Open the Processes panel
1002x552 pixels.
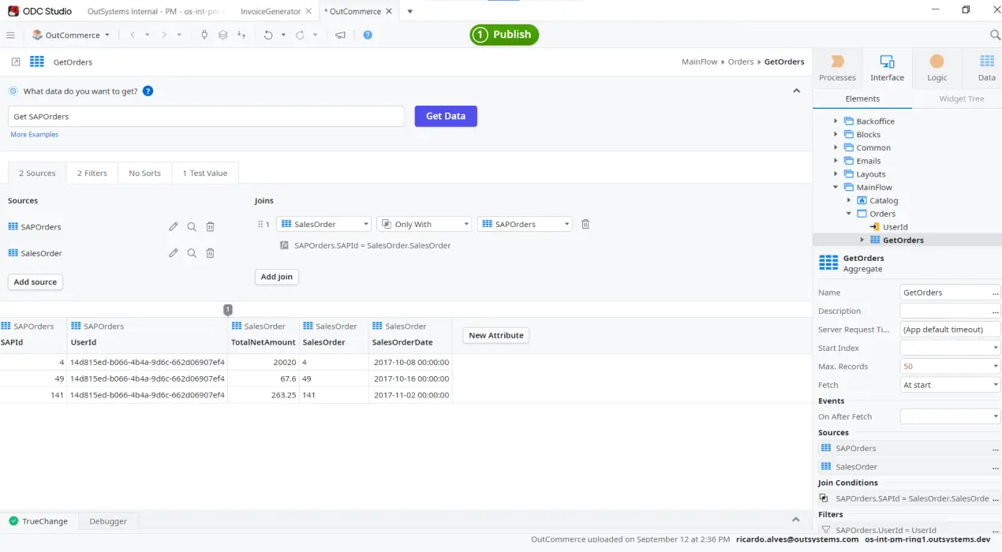coord(837,67)
